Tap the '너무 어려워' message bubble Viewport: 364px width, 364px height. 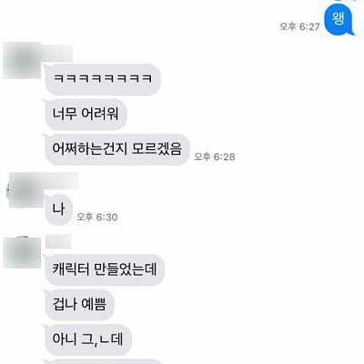tap(85, 115)
